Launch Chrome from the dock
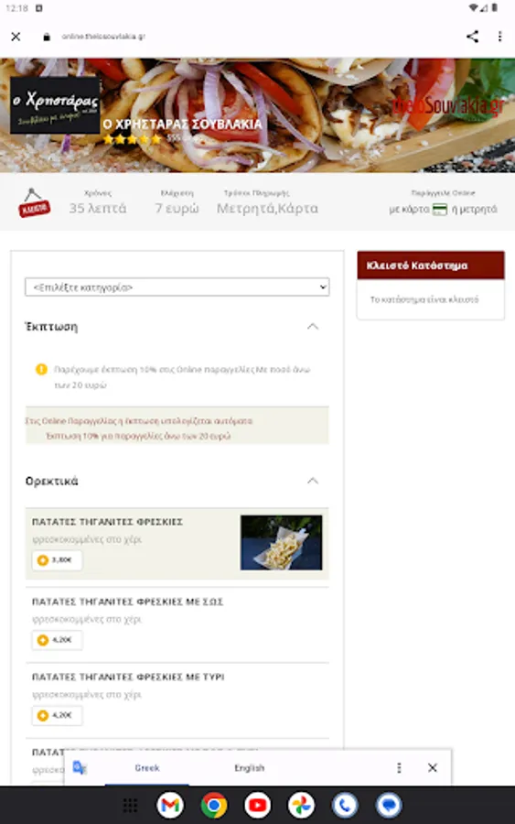 pyautogui.click(x=214, y=805)
